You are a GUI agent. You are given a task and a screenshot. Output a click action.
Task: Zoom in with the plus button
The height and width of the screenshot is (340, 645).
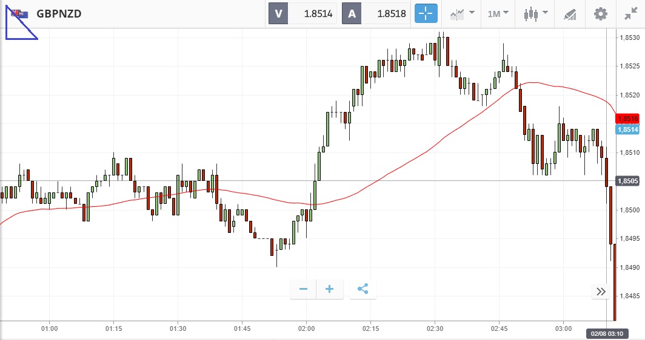[x=330, y=289]
